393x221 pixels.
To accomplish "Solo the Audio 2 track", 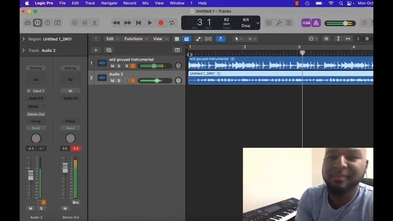I will pyautogui.click(x=119, y=80).
